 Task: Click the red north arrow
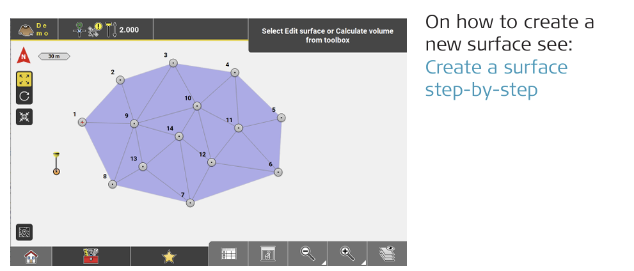click(24, 56)
